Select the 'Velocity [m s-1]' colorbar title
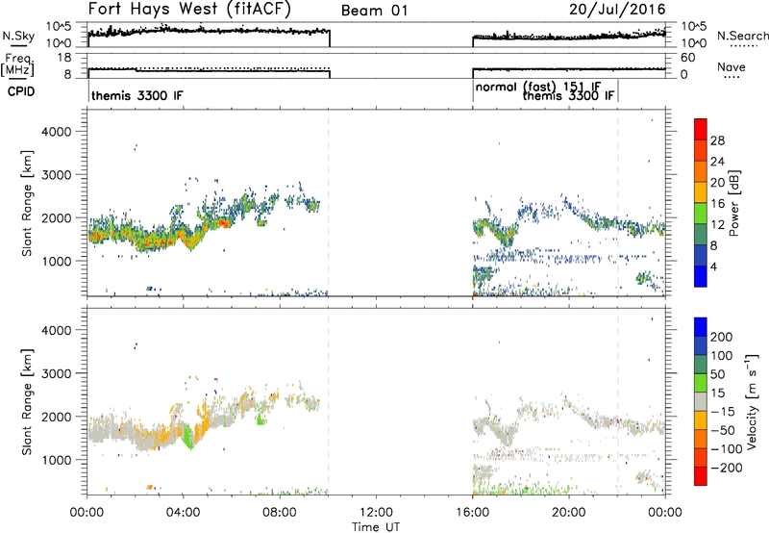 pyautogui.click(x=752, y=401)
